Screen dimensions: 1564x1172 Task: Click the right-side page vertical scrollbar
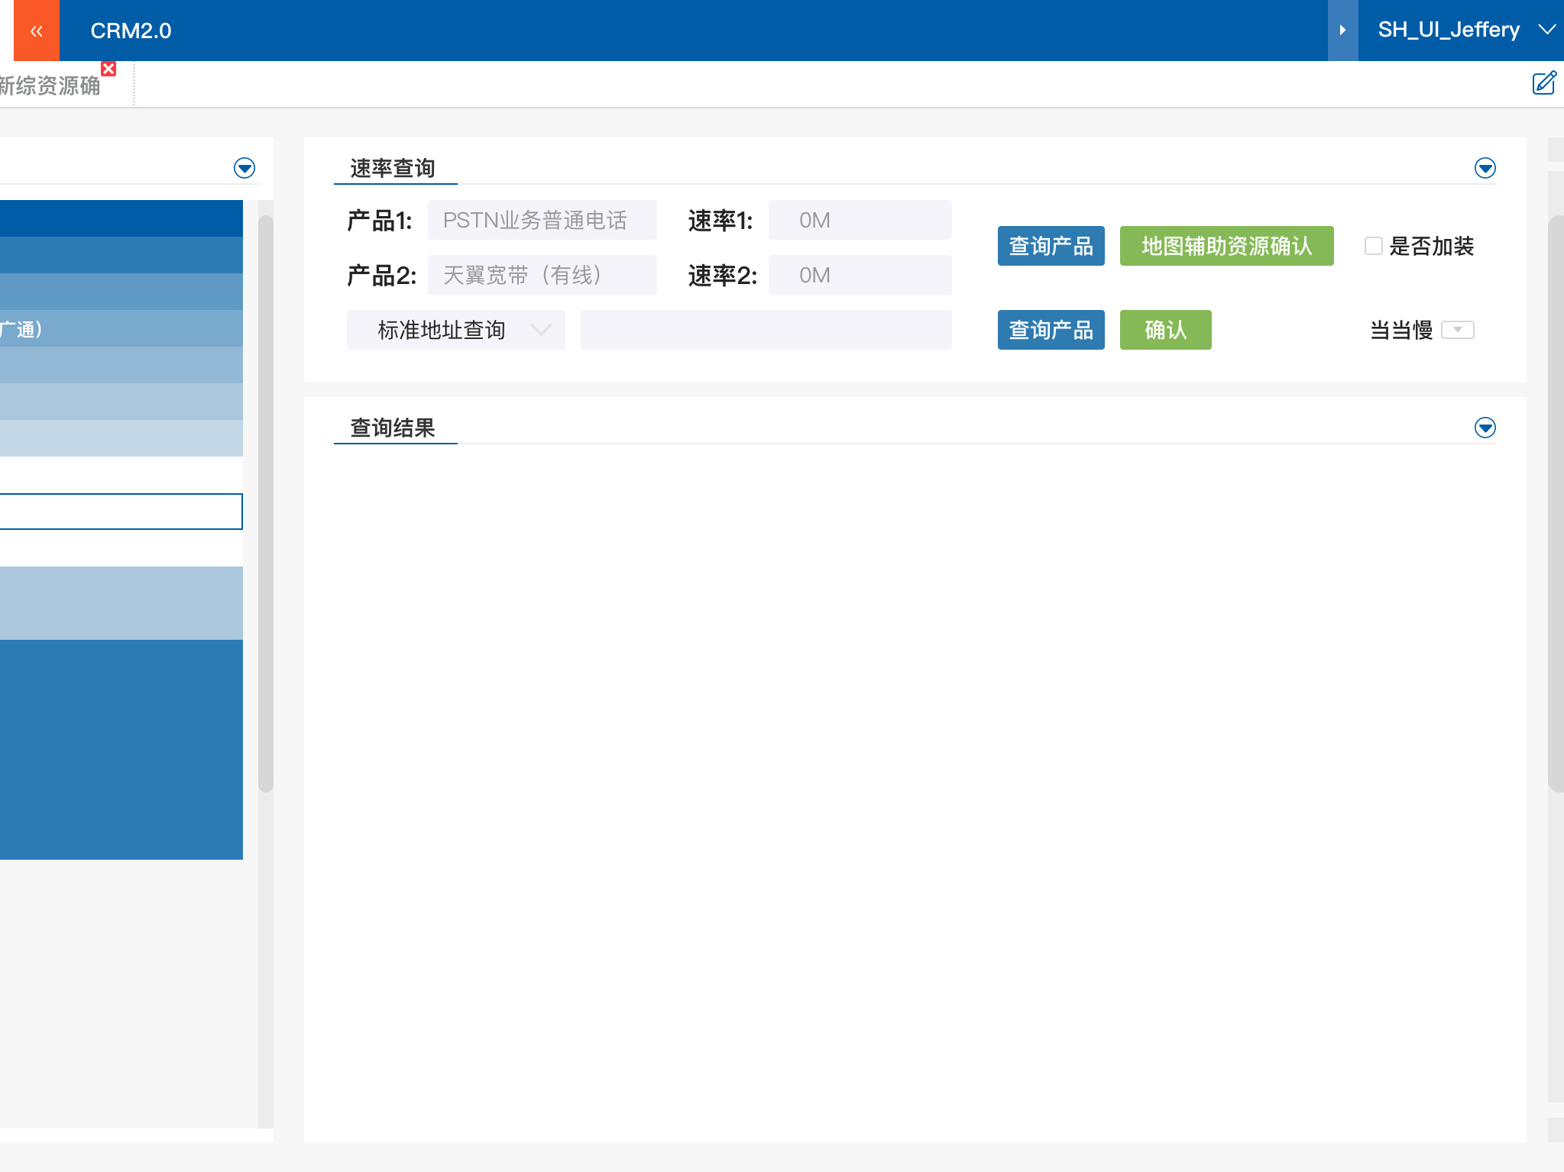(1556, 504)
